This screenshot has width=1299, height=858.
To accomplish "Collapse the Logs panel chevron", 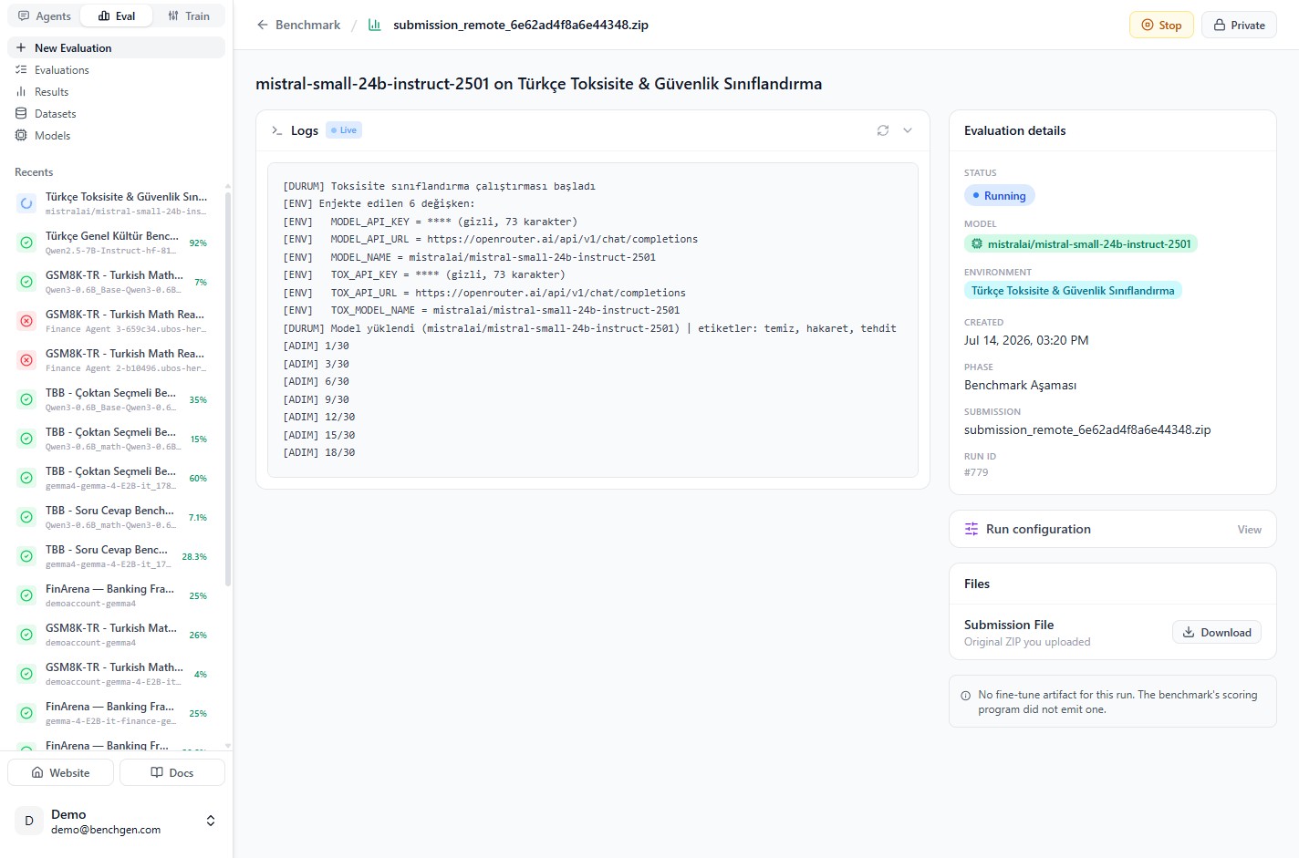I will coord(908,130).
